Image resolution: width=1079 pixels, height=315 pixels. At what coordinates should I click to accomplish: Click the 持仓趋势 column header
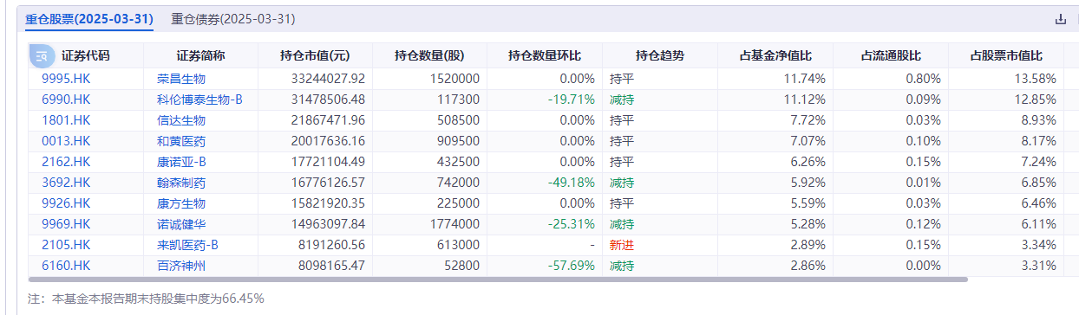[x=659, y=56]
